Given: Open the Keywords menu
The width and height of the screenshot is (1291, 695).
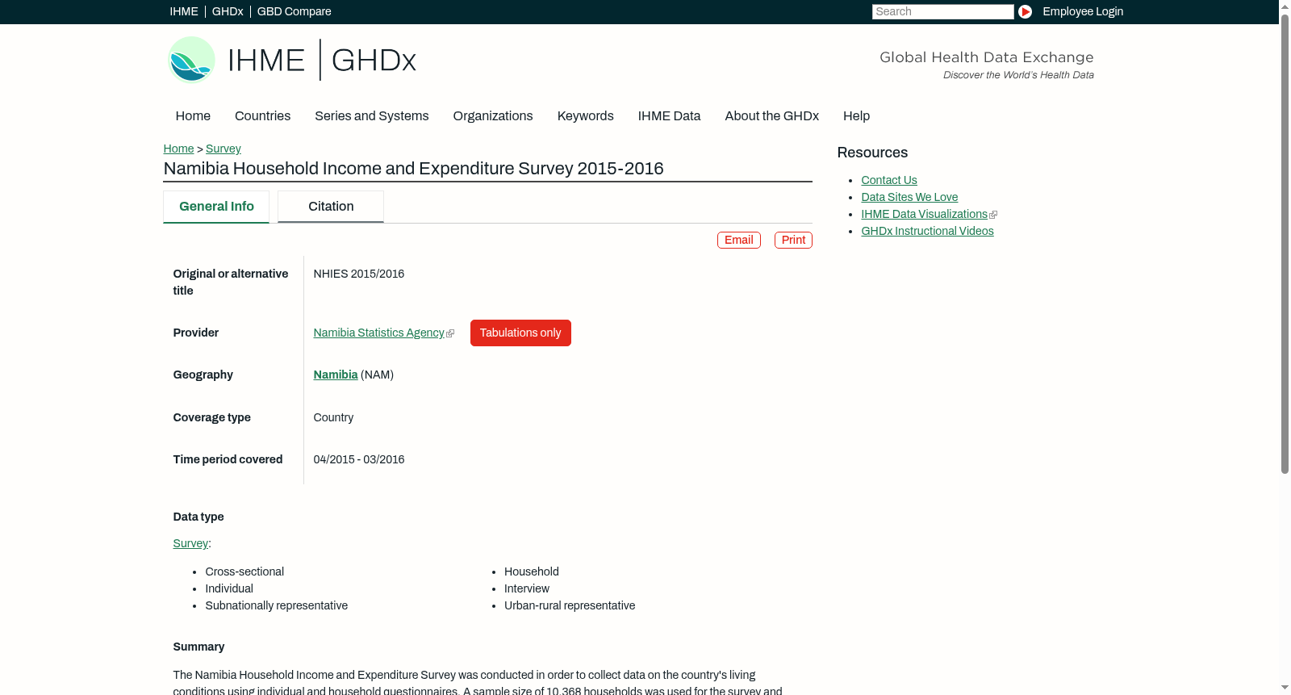Looking at the screenshot, I should 586,116.
